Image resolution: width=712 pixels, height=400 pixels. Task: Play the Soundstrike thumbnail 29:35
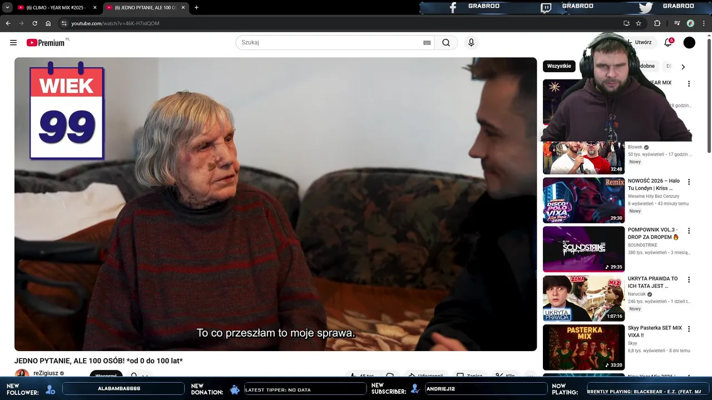pos(584,249)
